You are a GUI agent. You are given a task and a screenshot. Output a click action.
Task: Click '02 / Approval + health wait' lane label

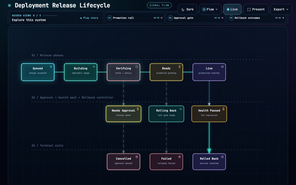(x=72, y=97)
